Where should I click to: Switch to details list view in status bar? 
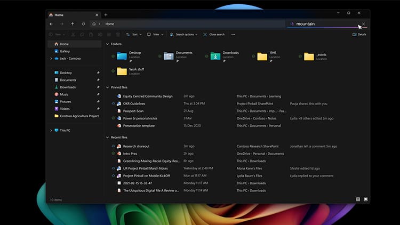pos(358,199)
